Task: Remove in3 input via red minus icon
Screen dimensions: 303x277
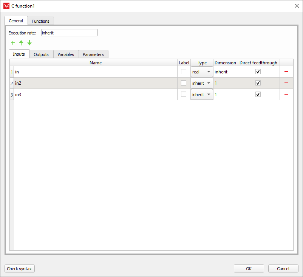Action: pyautogui.click(x=286, y=94)
